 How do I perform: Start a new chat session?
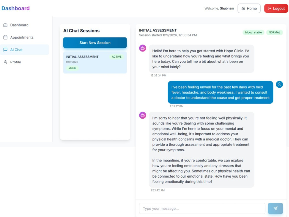tap(95, 43)
